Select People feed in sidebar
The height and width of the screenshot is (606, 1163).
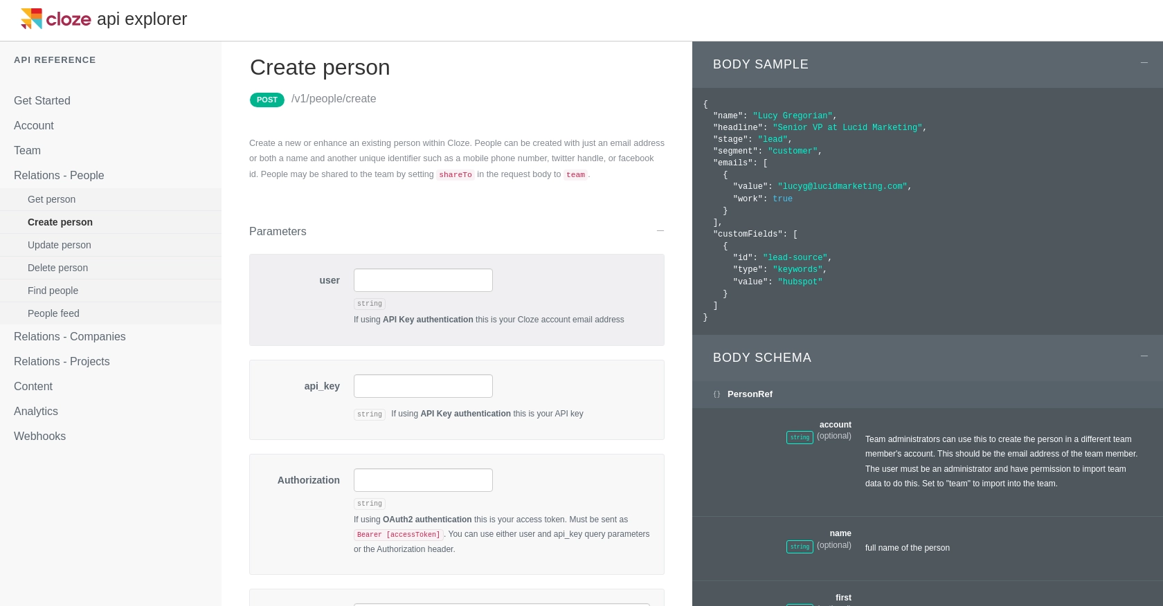111,313
